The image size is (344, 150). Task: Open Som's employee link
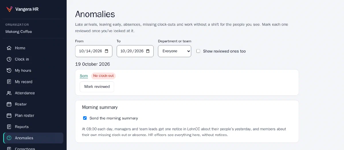[84, 76]
